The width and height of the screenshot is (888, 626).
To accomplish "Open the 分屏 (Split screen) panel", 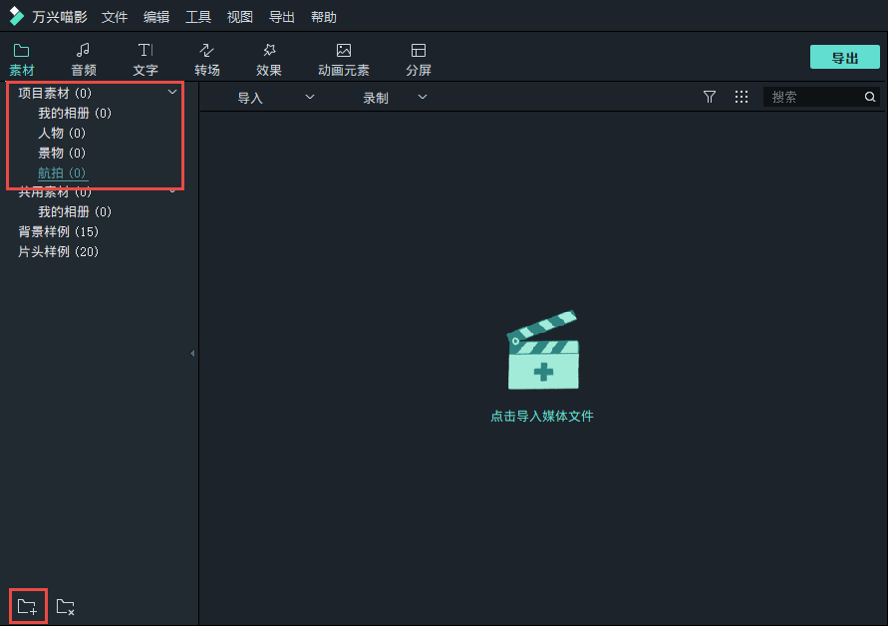I will point(419,59).
